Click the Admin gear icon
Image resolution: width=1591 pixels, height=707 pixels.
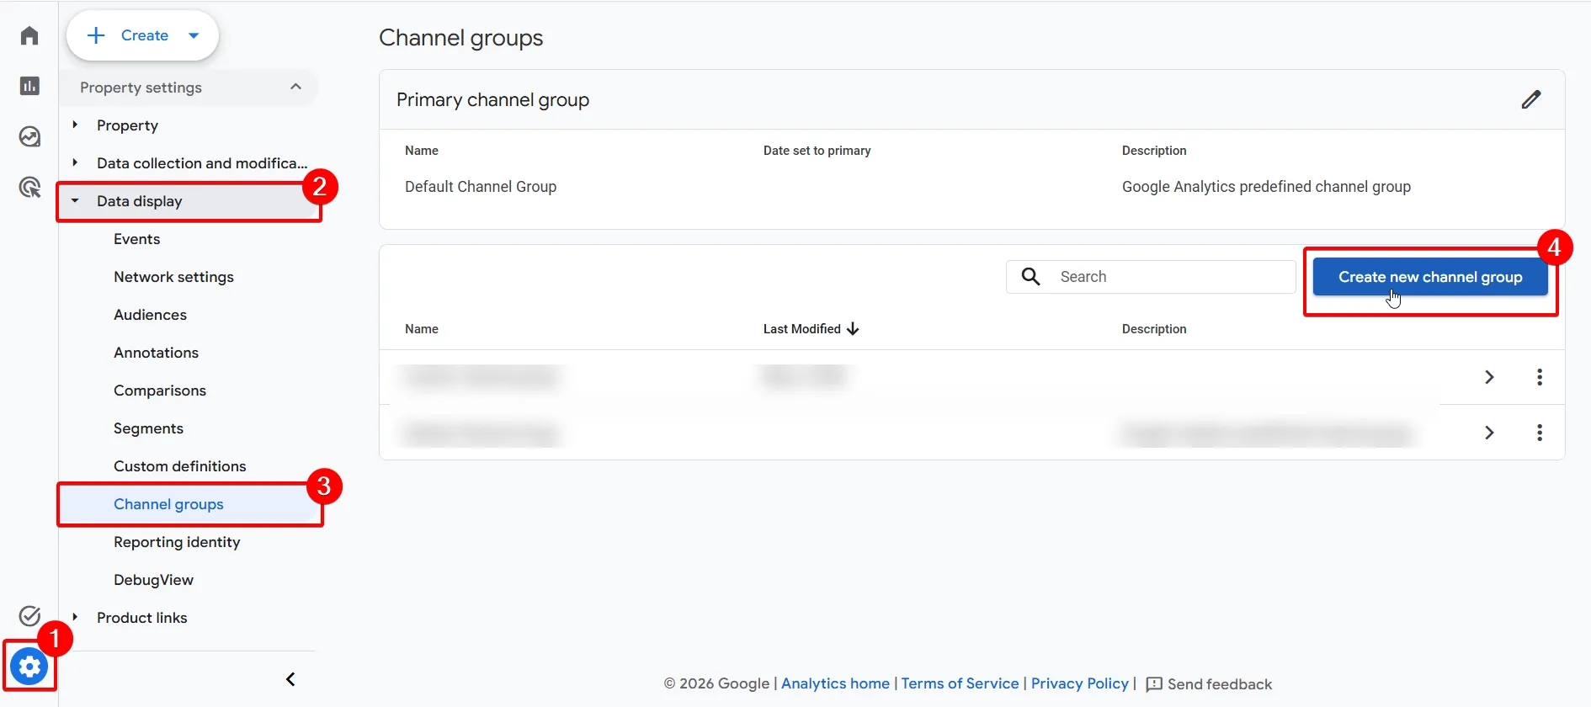29,667
